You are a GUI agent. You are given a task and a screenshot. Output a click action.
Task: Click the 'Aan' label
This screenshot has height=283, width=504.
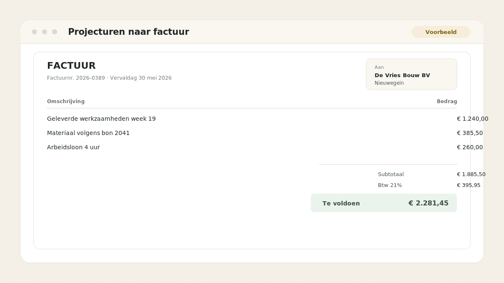[x=379, y=67]
